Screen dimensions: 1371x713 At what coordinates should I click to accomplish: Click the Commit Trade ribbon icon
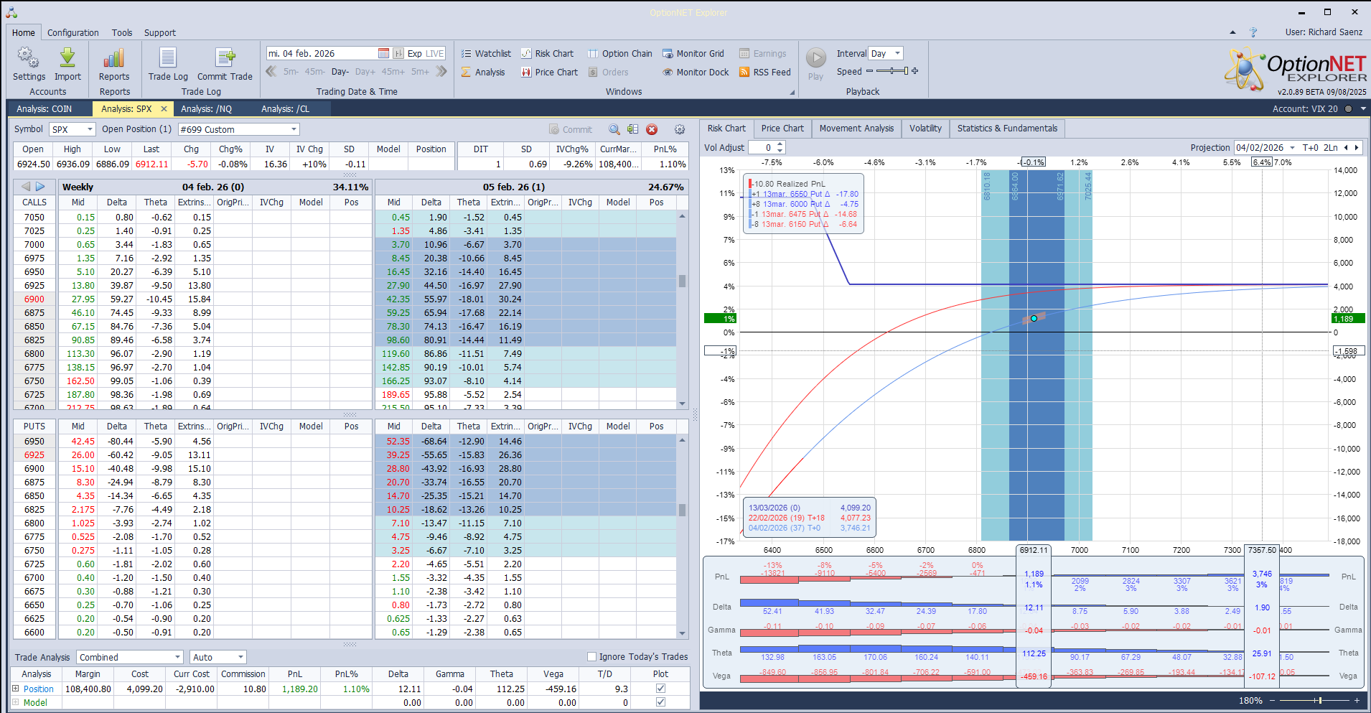pos(225,59)
